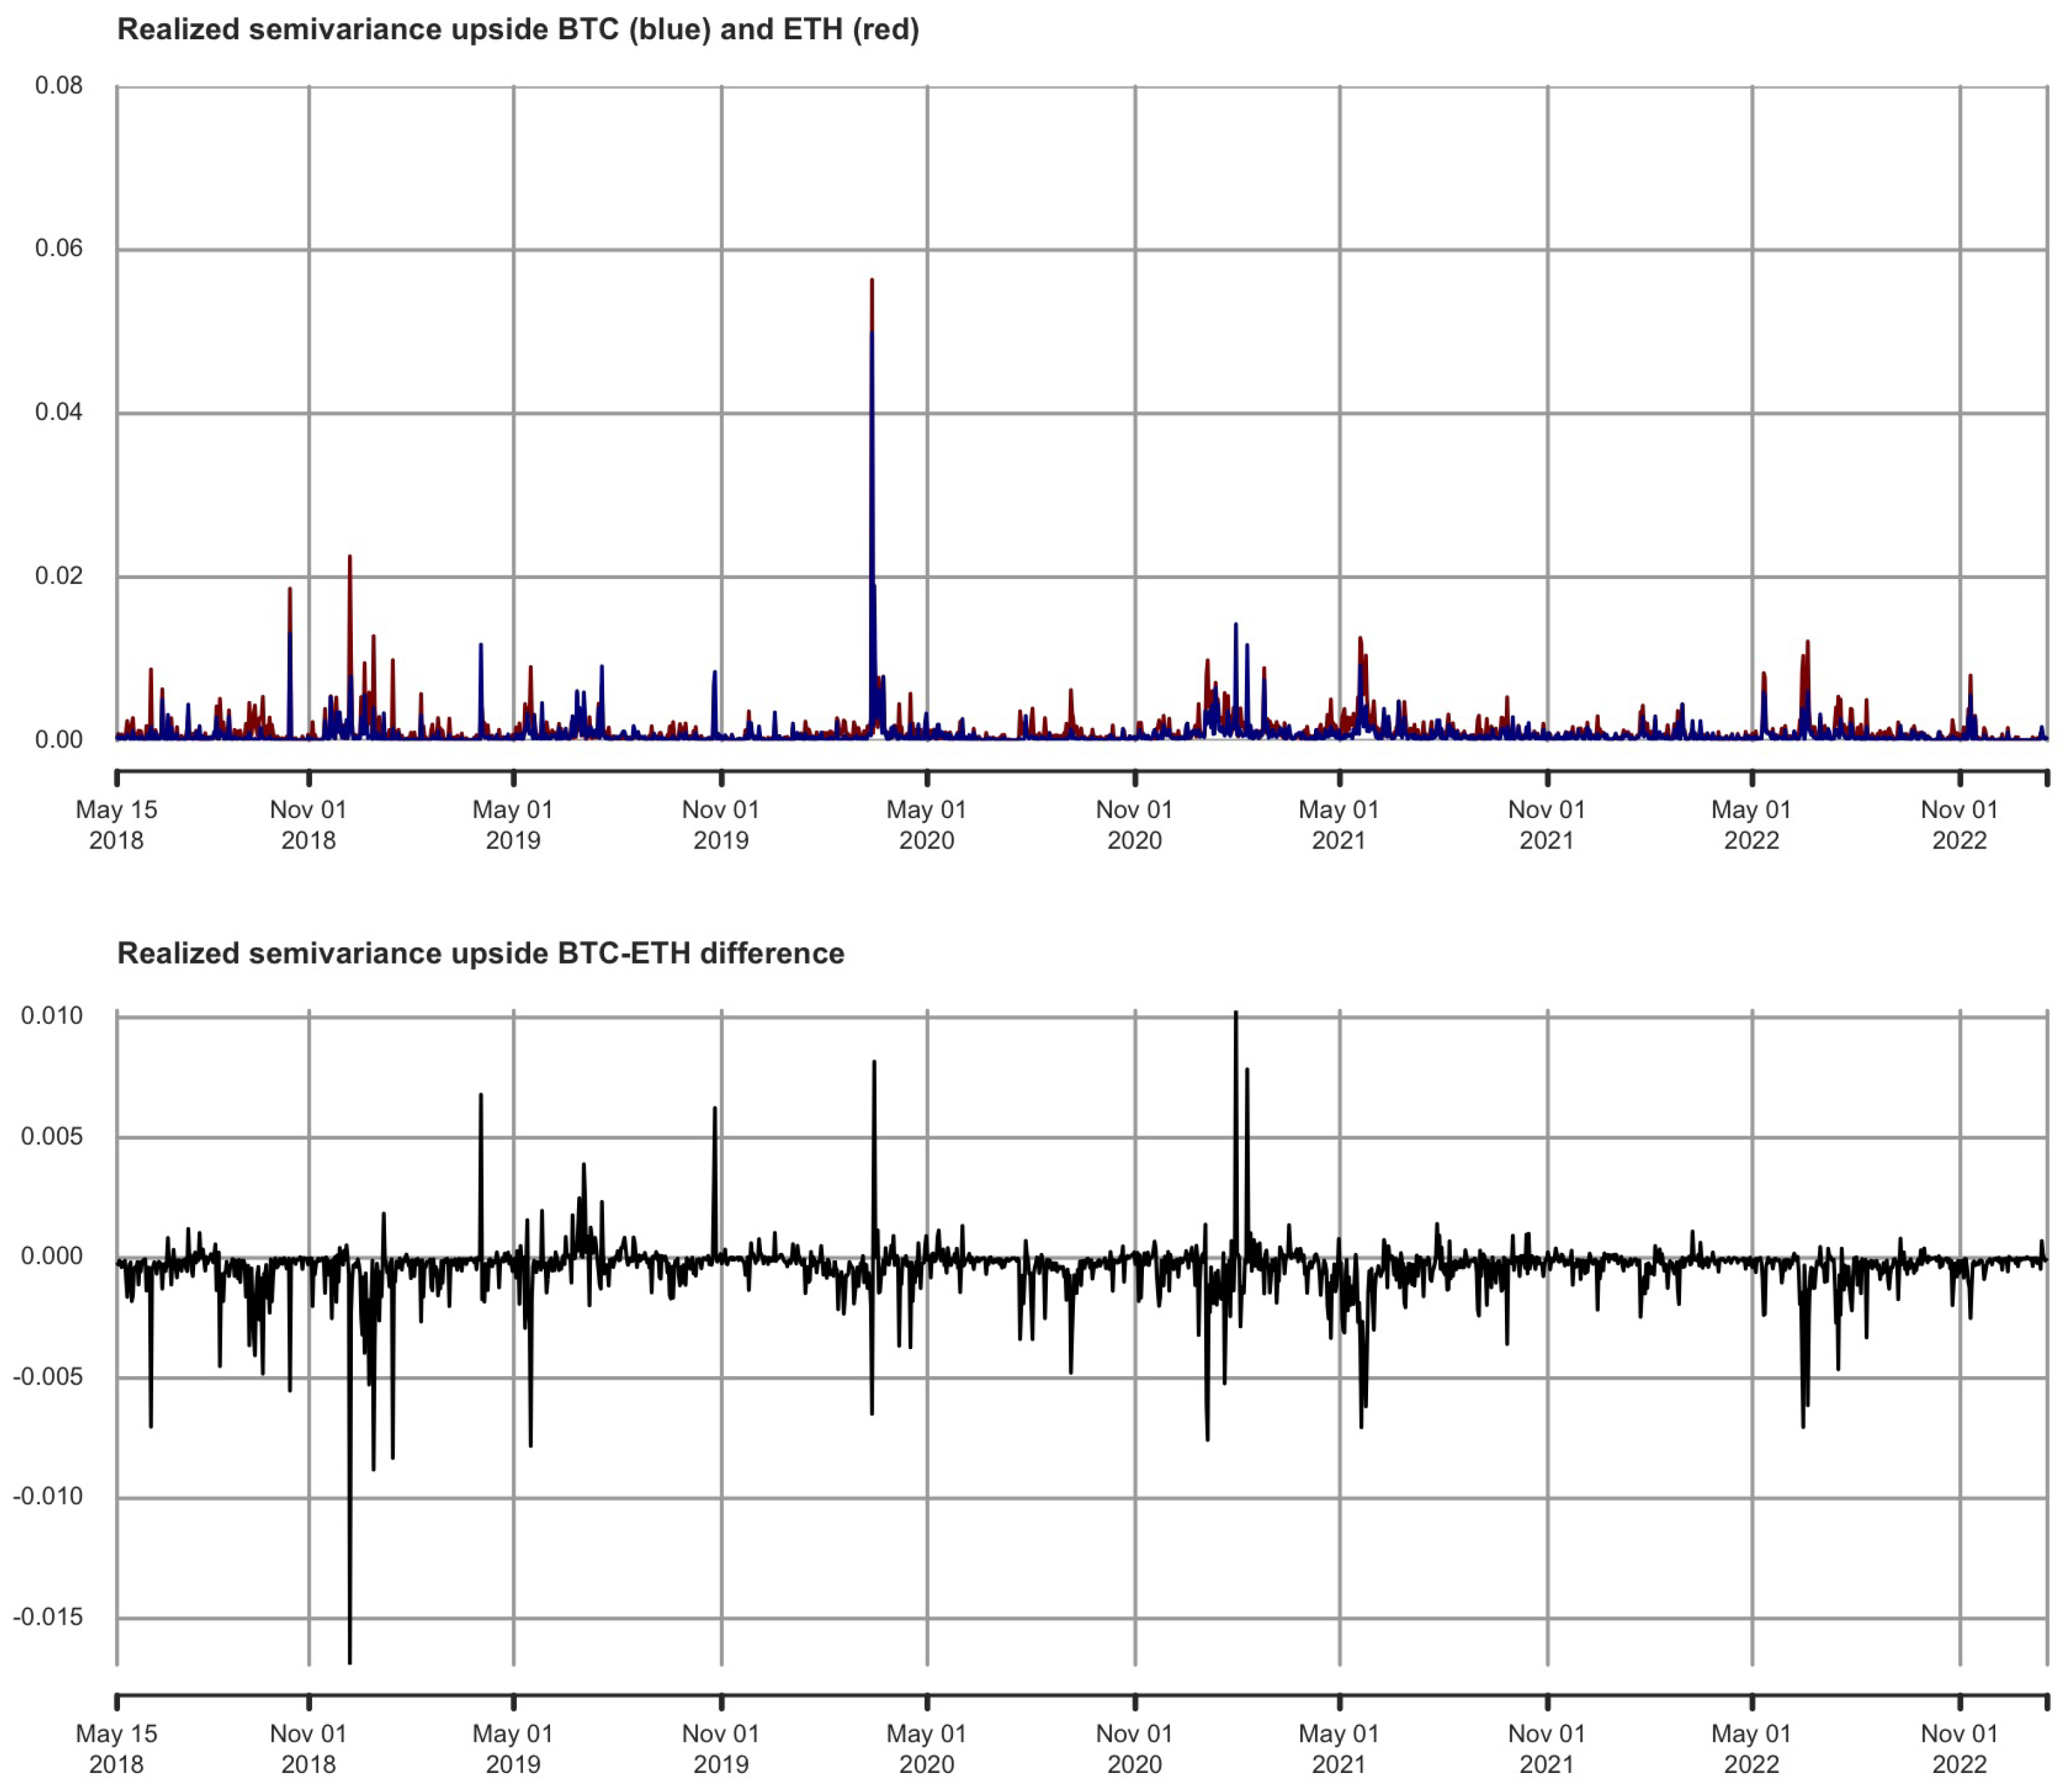Image resolution: width=2065 pixels, height=1792 pixels.
Task: Click the 0.08 y-axis label on the top chart
Action: (58, 86)
